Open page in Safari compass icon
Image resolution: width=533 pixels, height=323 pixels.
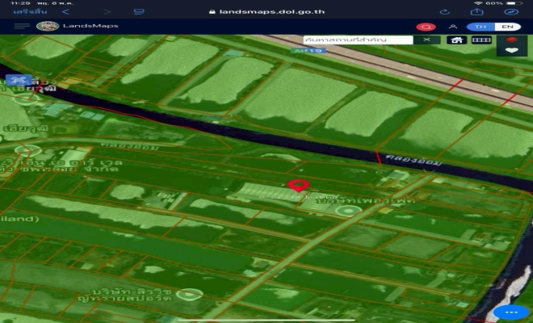[510, 12]
